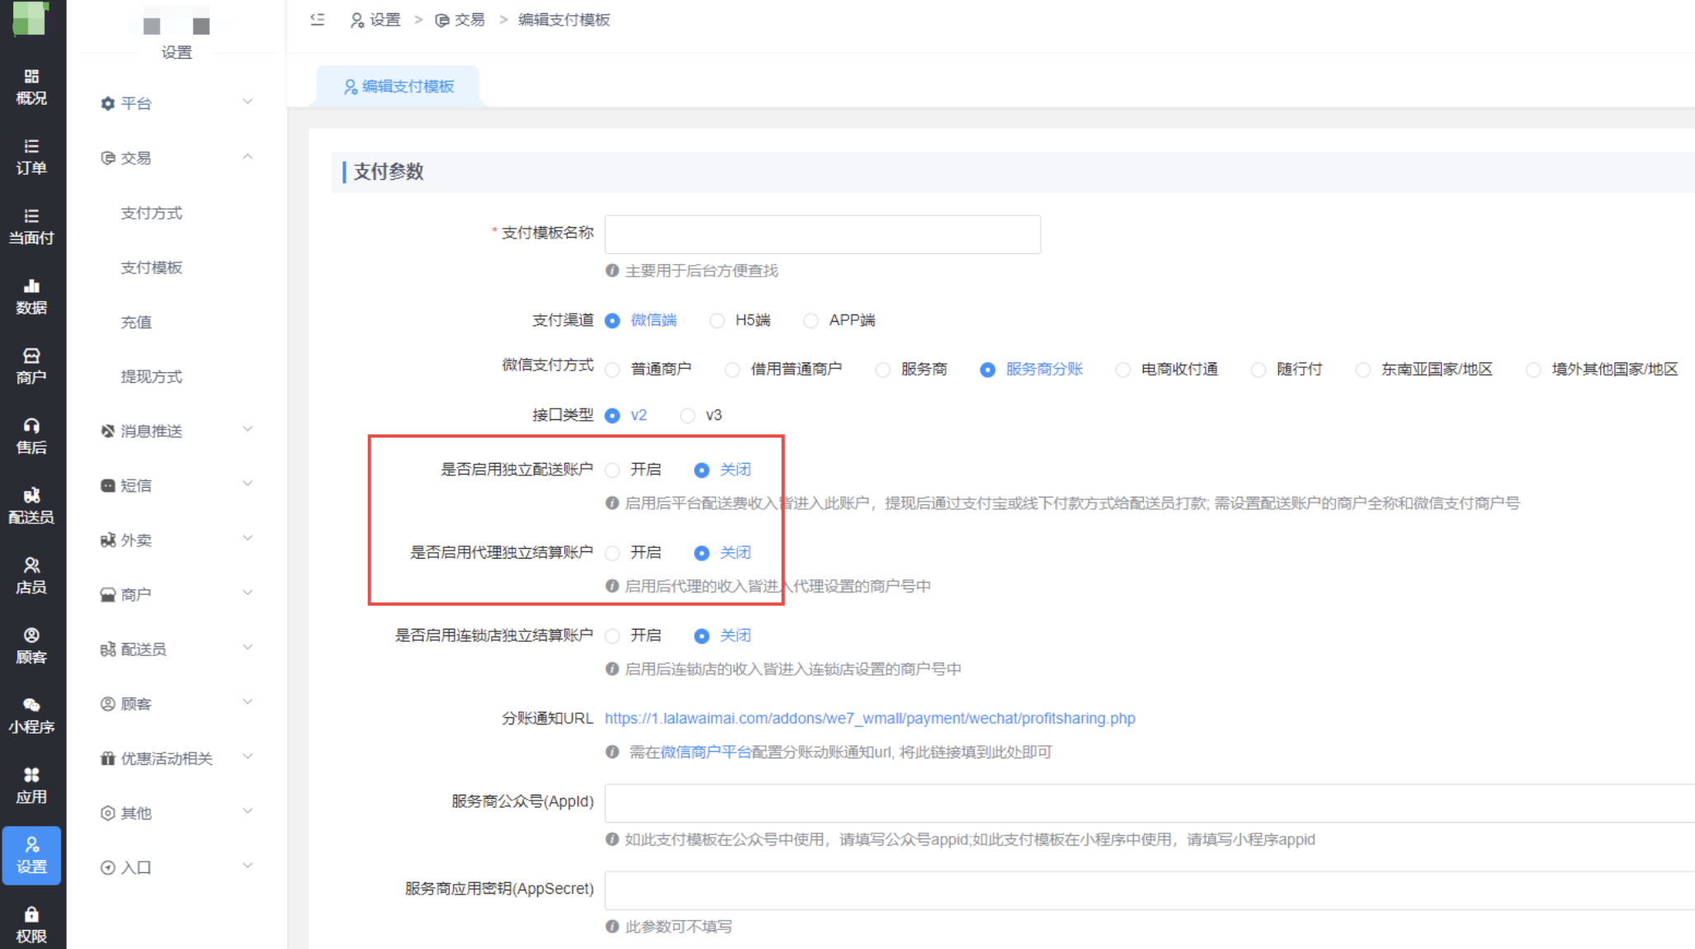1695x949 pixels.
Task: Click the logo at top left corner
Action: click(x=29, y=18)
